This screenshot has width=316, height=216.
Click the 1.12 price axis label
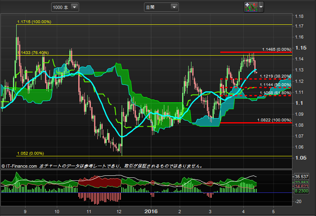click(x=299, y=81)
